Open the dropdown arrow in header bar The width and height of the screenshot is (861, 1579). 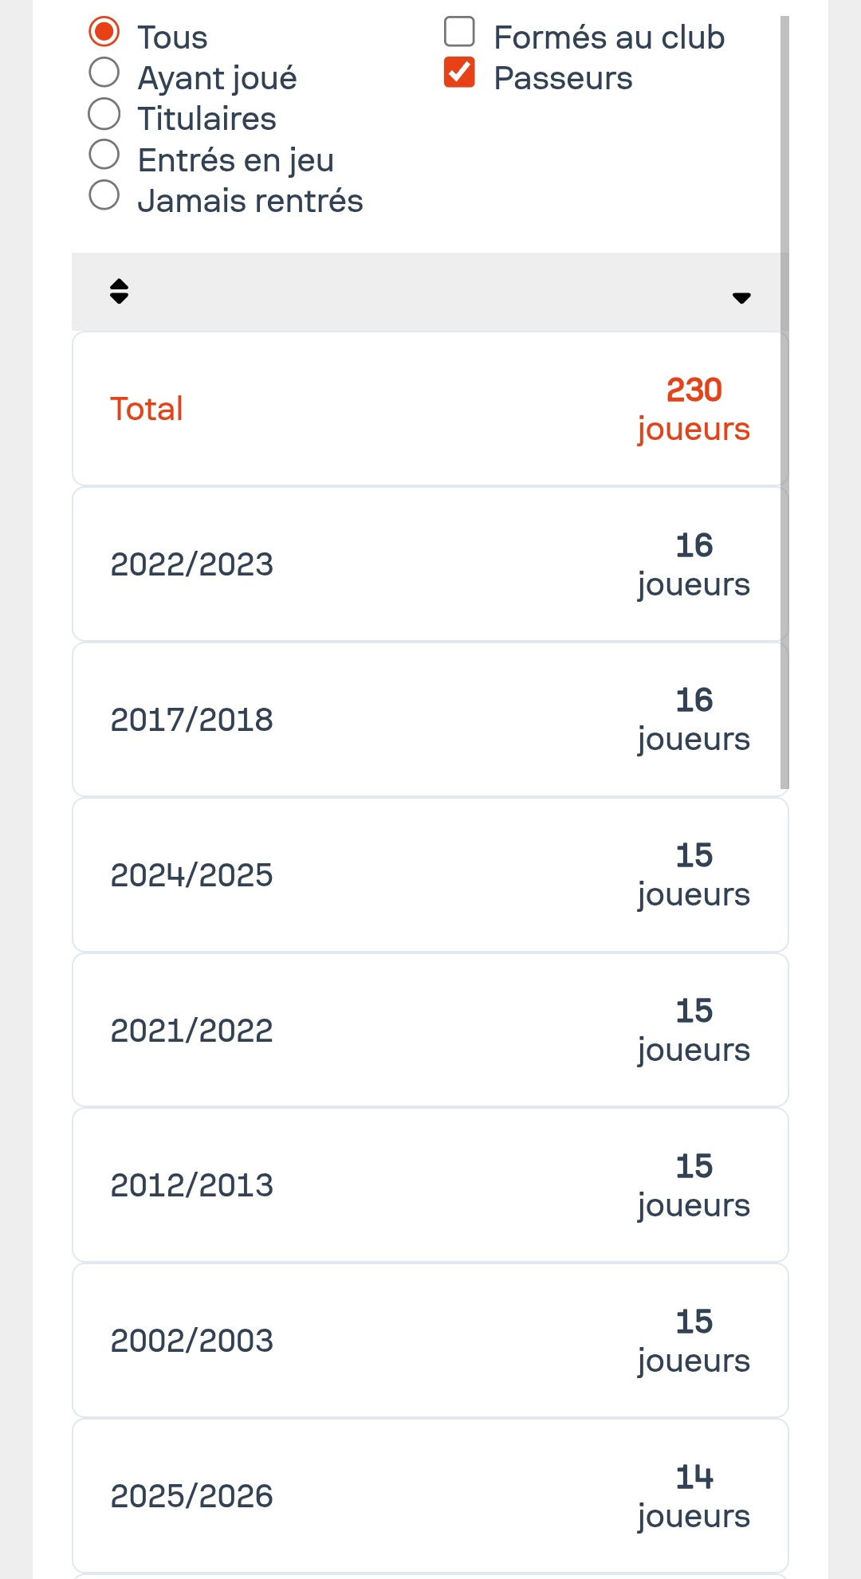point(741,297)
